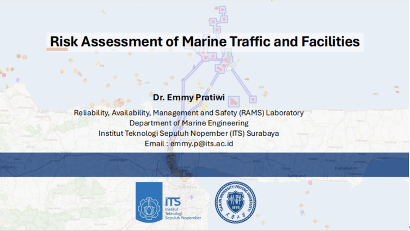The height and width of the screenshot is (231, 410).
Task: Click the purple diamond marker beside the ITS logo
Action: (192, 197)
